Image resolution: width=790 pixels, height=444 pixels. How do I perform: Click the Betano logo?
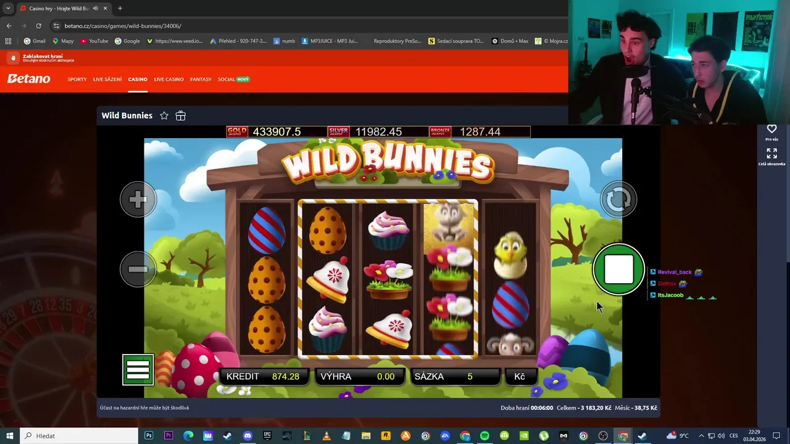(x=29, y=79)
